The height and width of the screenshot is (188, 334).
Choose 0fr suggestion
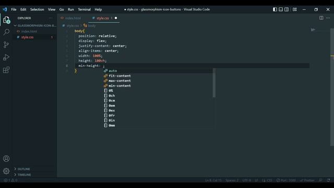click(x=158, y=115)
